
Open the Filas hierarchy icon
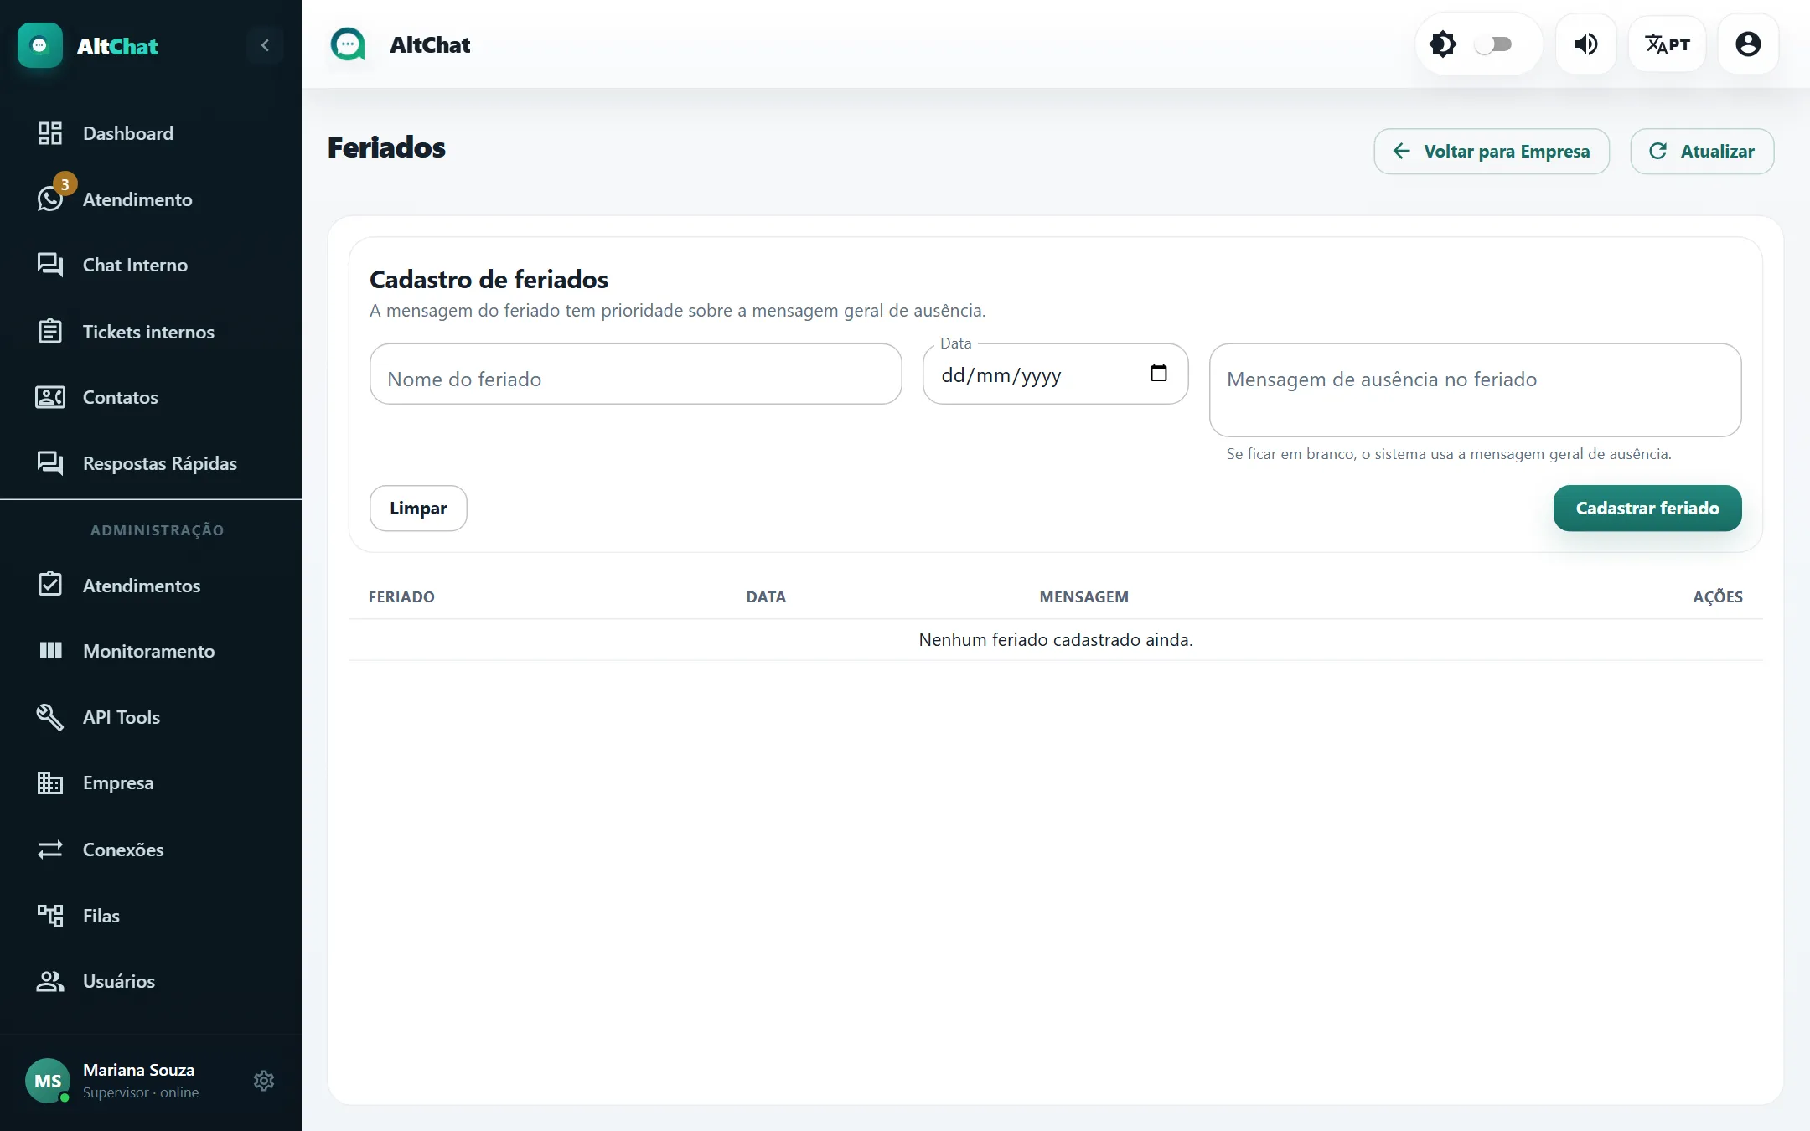point(50,916)
